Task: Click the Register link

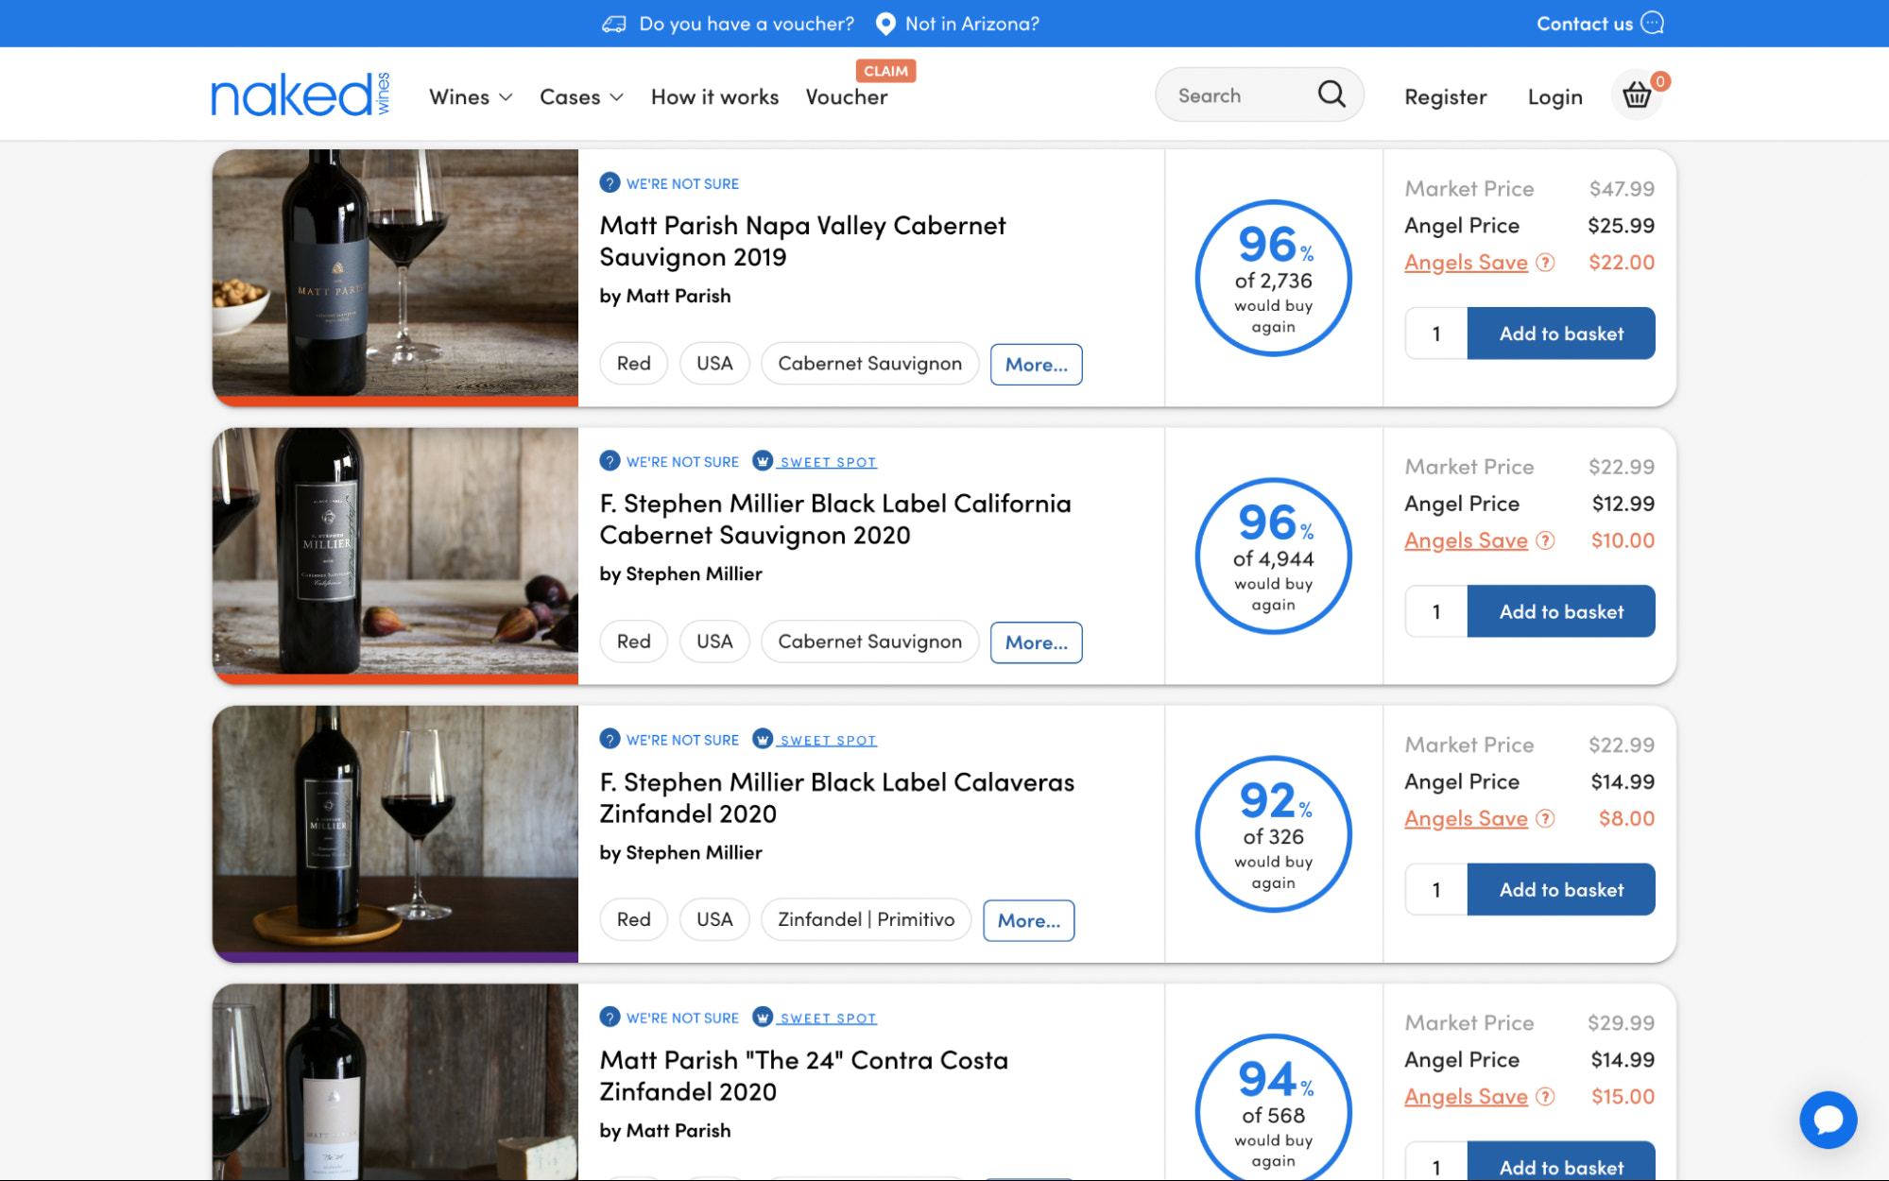Action: [1445, 96]
